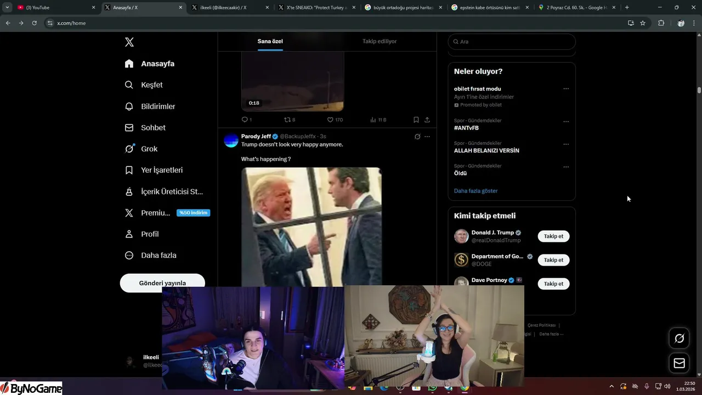Click Grok explain icon on Parody Jeff post
Screen dimensions: 702x395
point(417,137)
